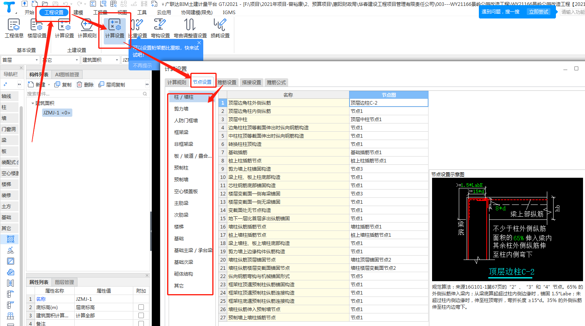585x326 pixels.
Task: Select 剪力墙 in node category list
Action: pos(181,109)
